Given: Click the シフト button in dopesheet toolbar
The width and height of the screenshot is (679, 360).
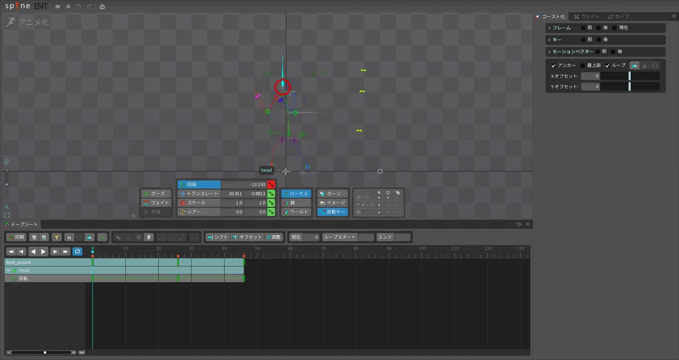Looking at the screenshot, I should pyautogui.click(x=217, y=237).
